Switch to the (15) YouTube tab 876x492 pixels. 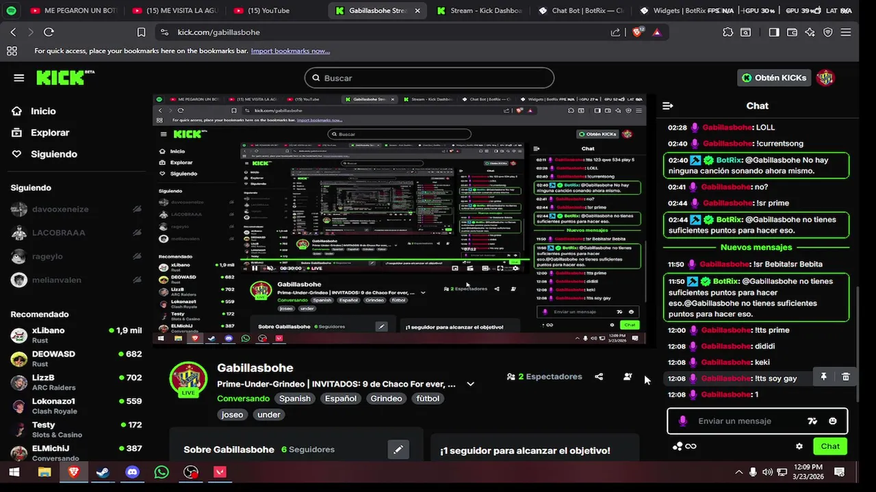pos(268,11)
